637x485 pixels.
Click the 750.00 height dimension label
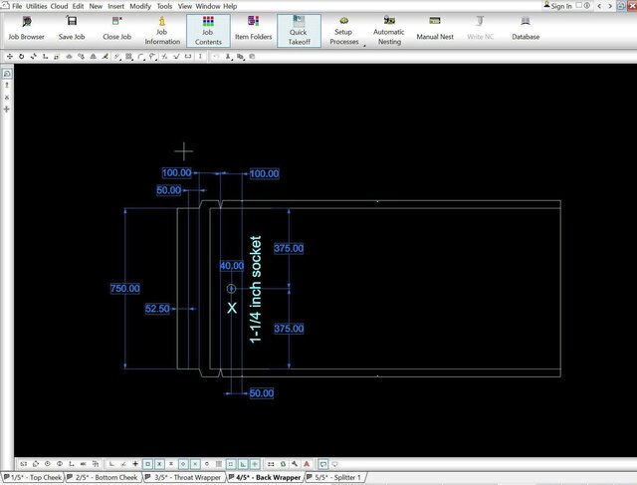point(124,288)
